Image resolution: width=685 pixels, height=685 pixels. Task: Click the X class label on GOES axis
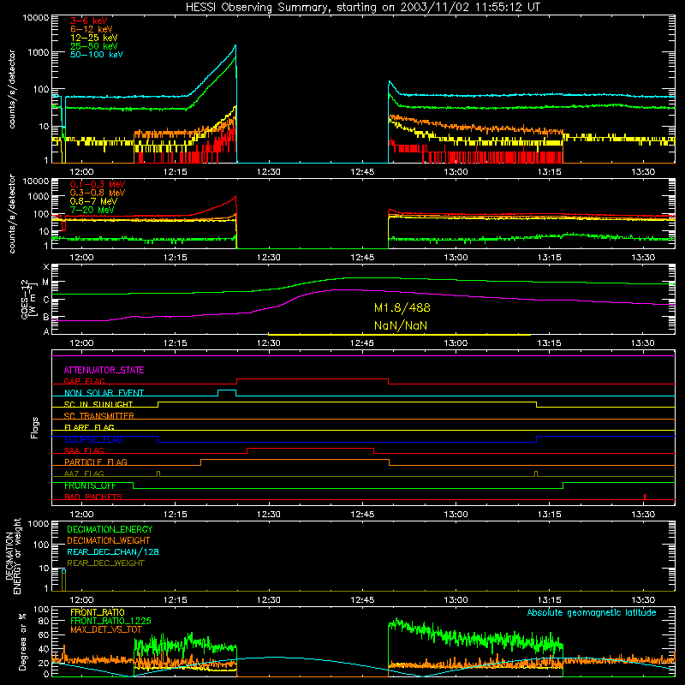tap(46, 266)
